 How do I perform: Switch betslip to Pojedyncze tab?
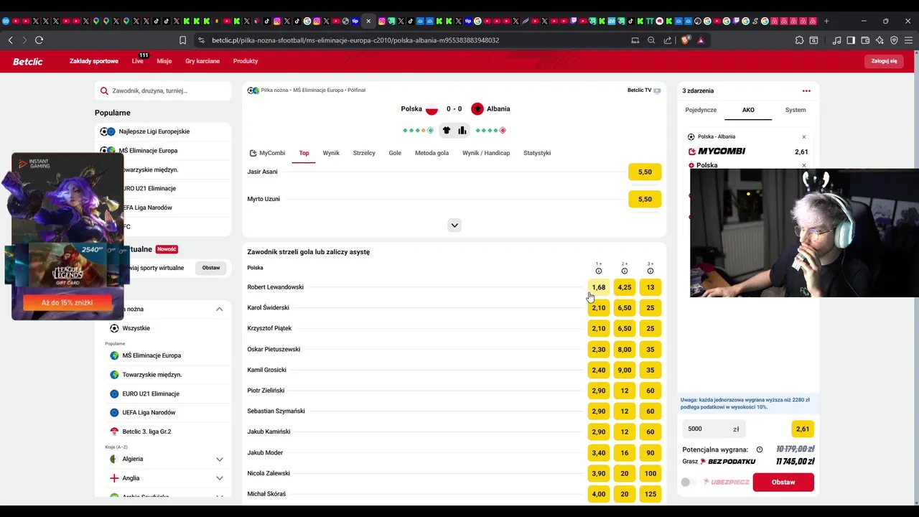(x=701, y=110)
